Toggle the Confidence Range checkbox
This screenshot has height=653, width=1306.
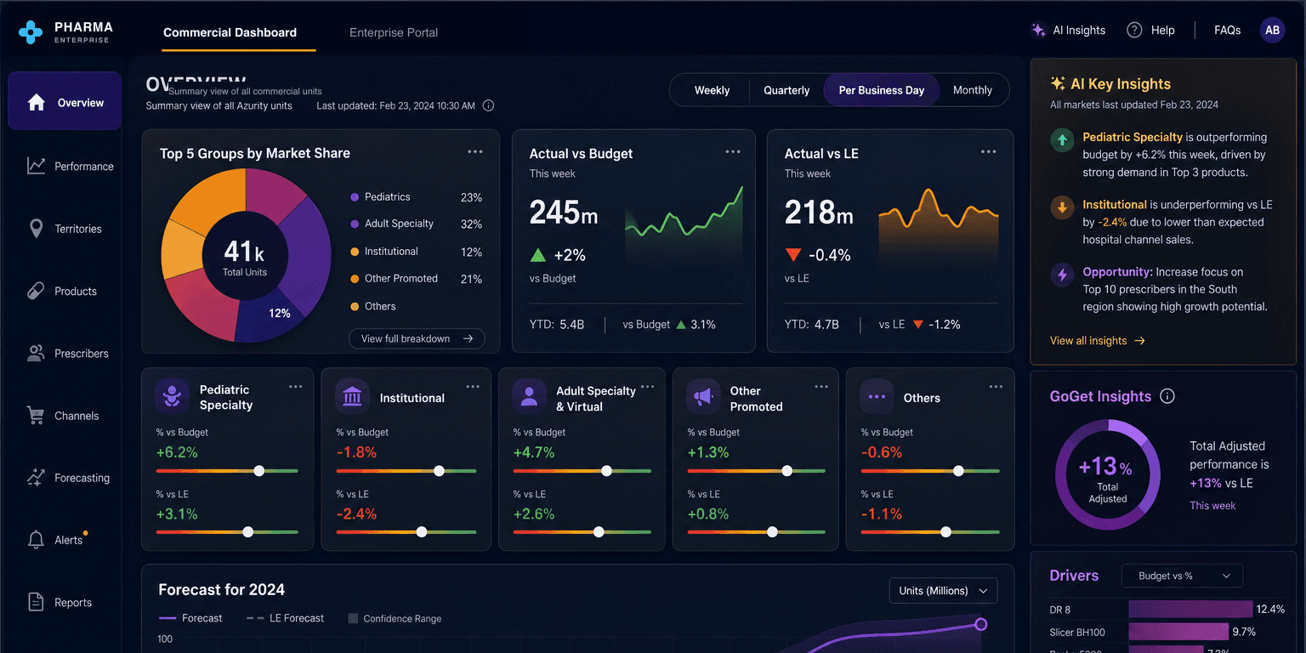tap(353, 619)
